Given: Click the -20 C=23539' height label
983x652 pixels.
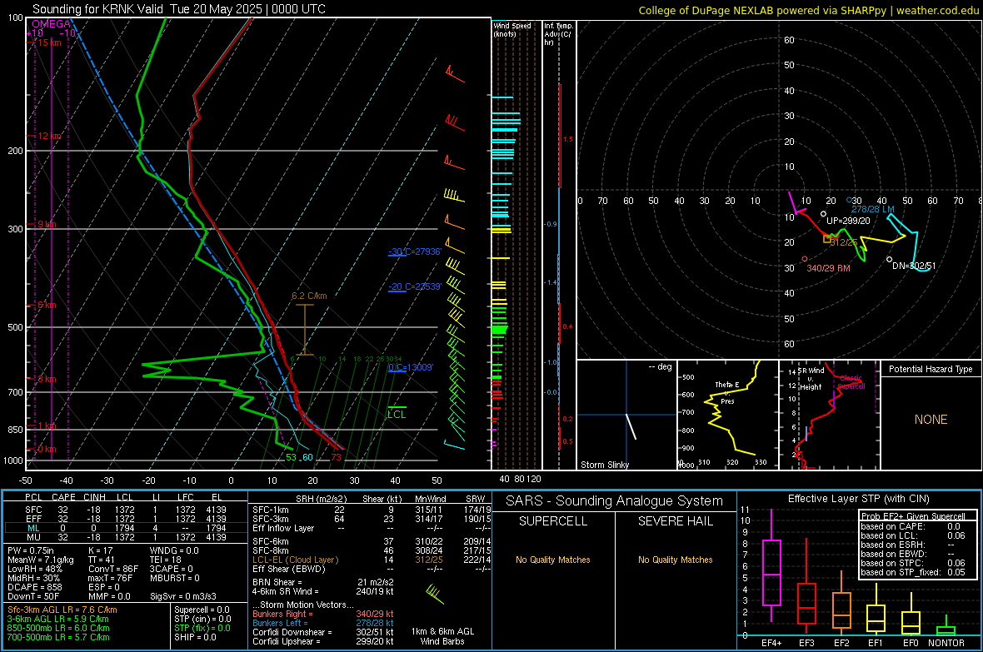Looking at the screenshot, I should pyautogui.click(x=415, y=286).
